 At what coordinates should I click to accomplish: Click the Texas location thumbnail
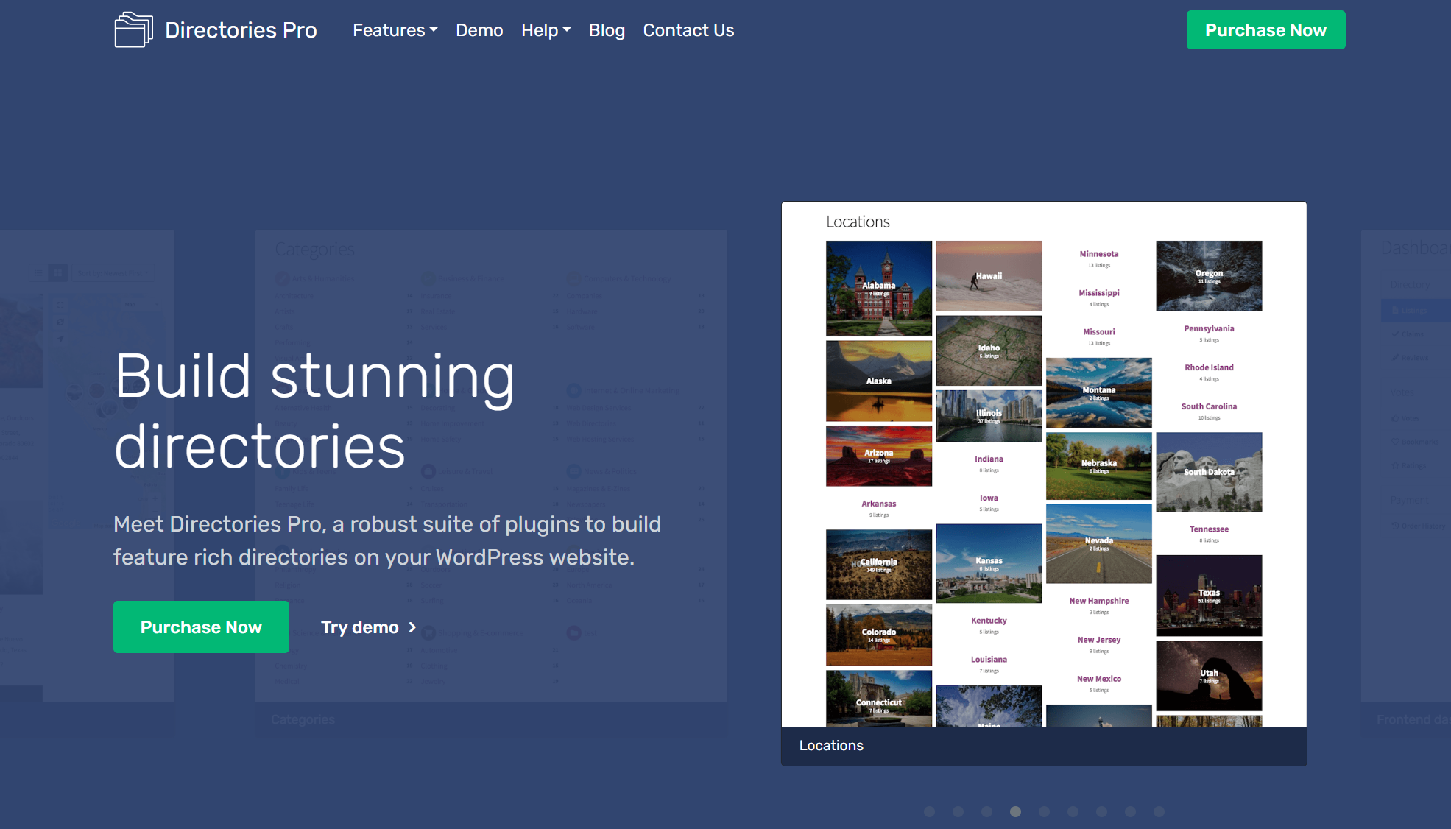(x=1209, y=596)
